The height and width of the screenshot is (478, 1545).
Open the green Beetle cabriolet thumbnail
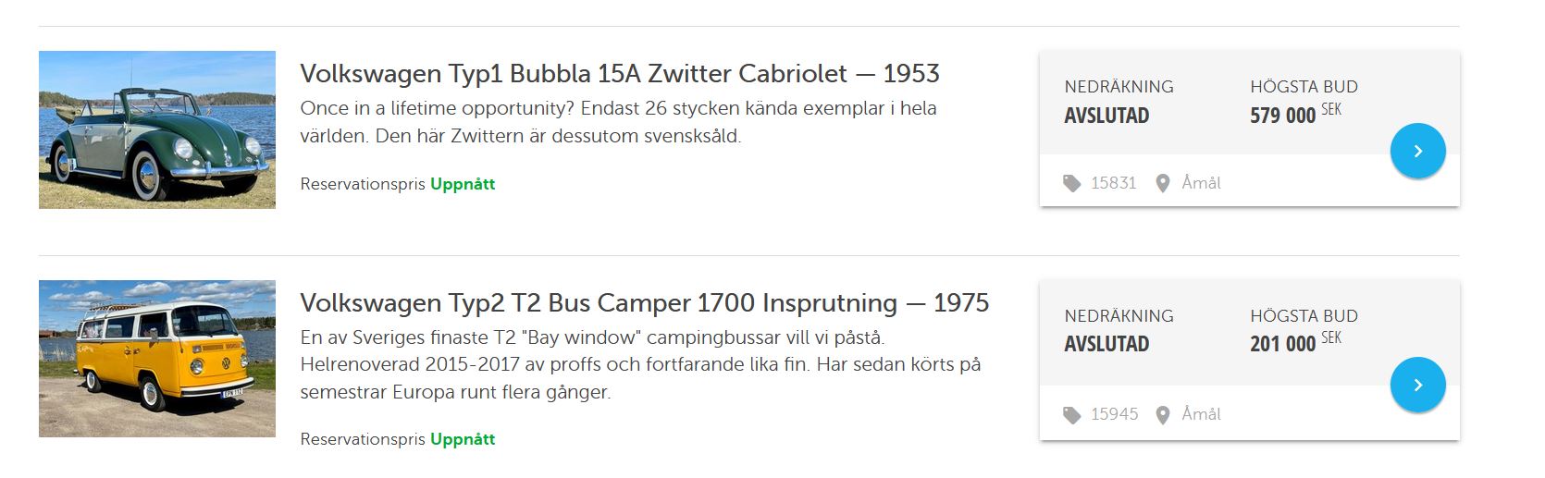[157, 129]
